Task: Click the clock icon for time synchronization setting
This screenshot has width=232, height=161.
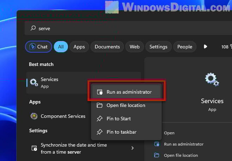Action: (34, 148)
